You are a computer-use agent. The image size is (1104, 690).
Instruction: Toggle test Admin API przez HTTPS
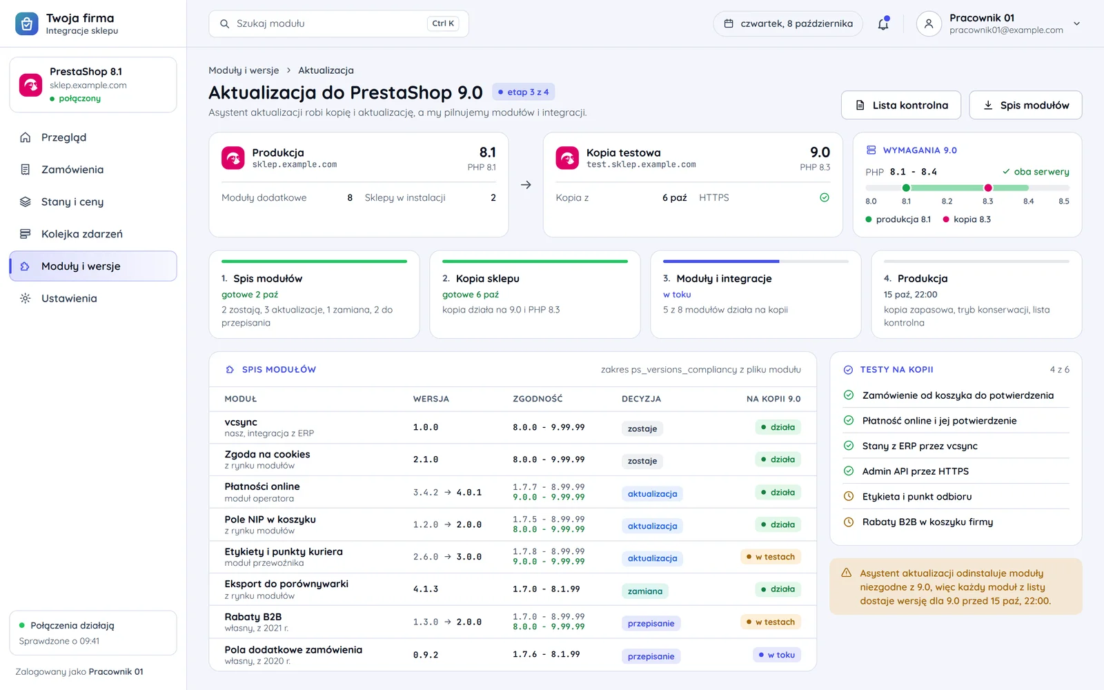pos(849,471)
